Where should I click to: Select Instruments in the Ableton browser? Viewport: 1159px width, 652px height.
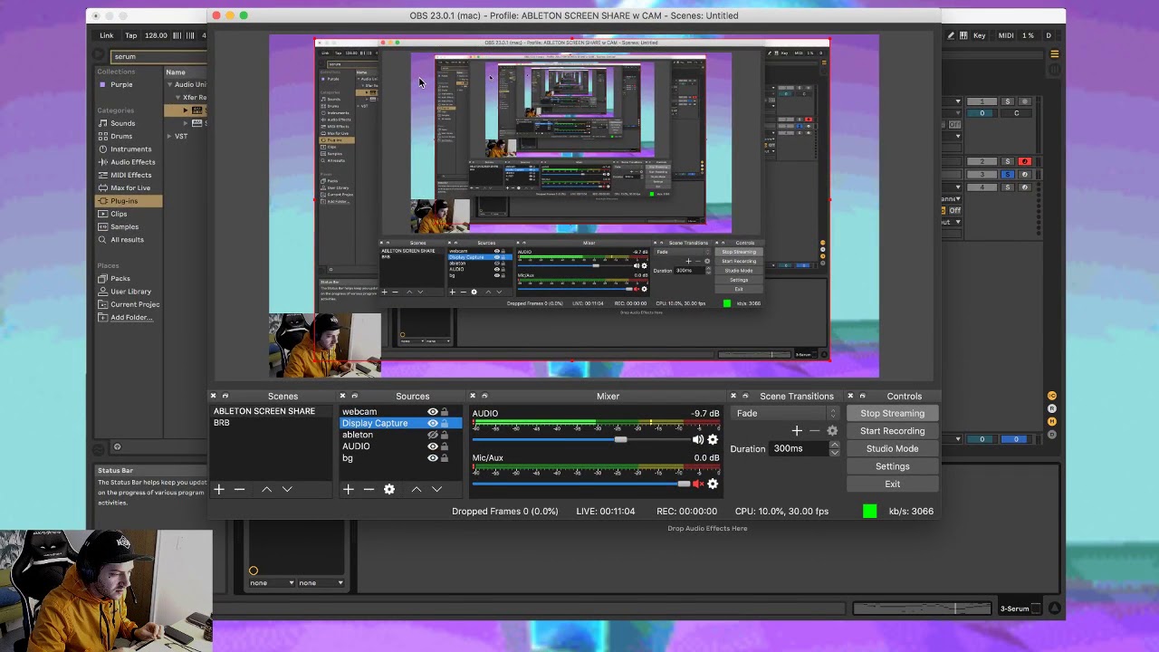pos(130,149)
